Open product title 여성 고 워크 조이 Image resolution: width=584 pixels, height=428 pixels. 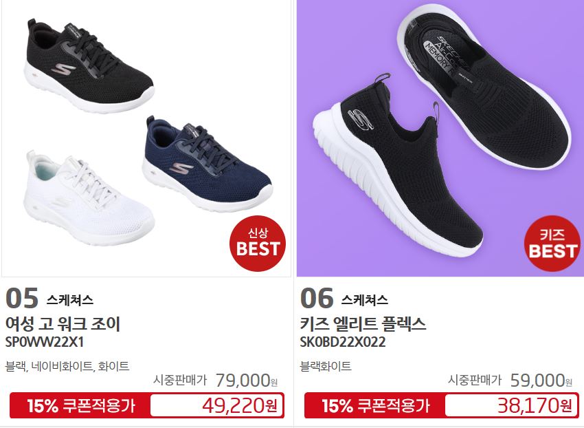[63, 323]
